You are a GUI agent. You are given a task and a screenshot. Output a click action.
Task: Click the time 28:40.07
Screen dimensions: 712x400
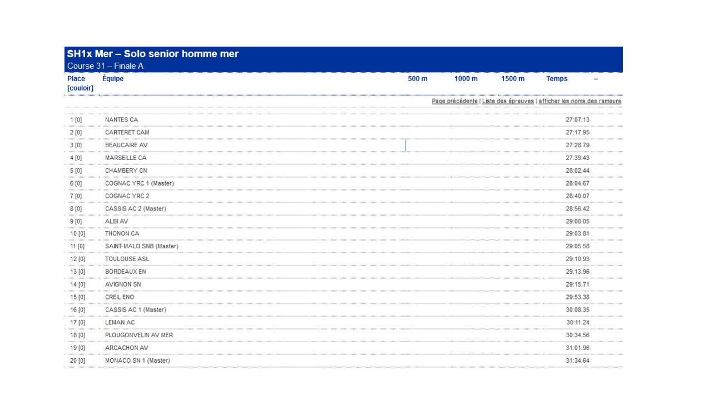[x=577, y=196]
